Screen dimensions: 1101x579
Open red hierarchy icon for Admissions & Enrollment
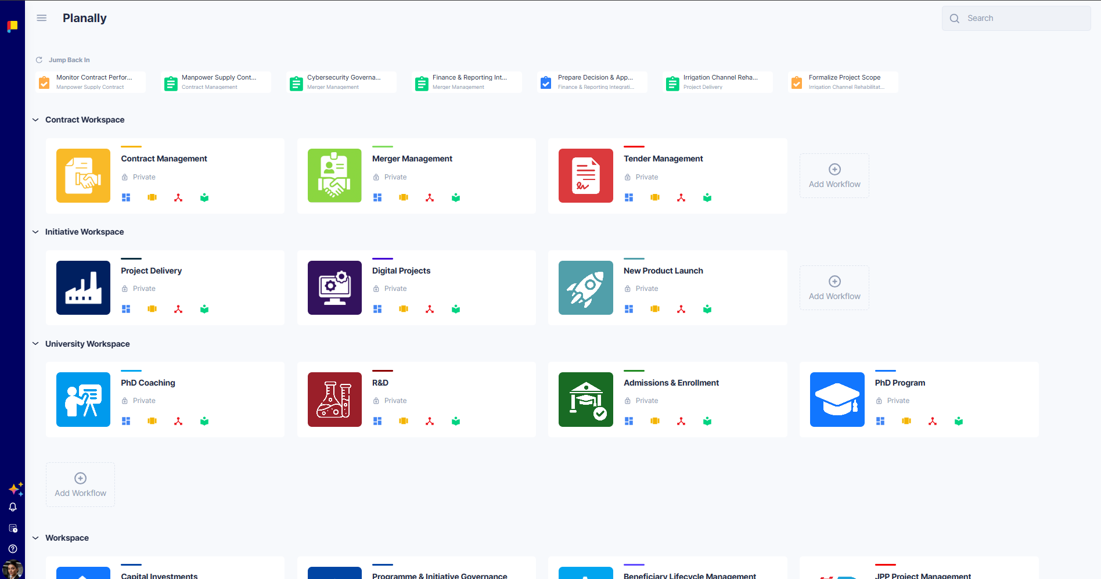[x=681, y=421]
